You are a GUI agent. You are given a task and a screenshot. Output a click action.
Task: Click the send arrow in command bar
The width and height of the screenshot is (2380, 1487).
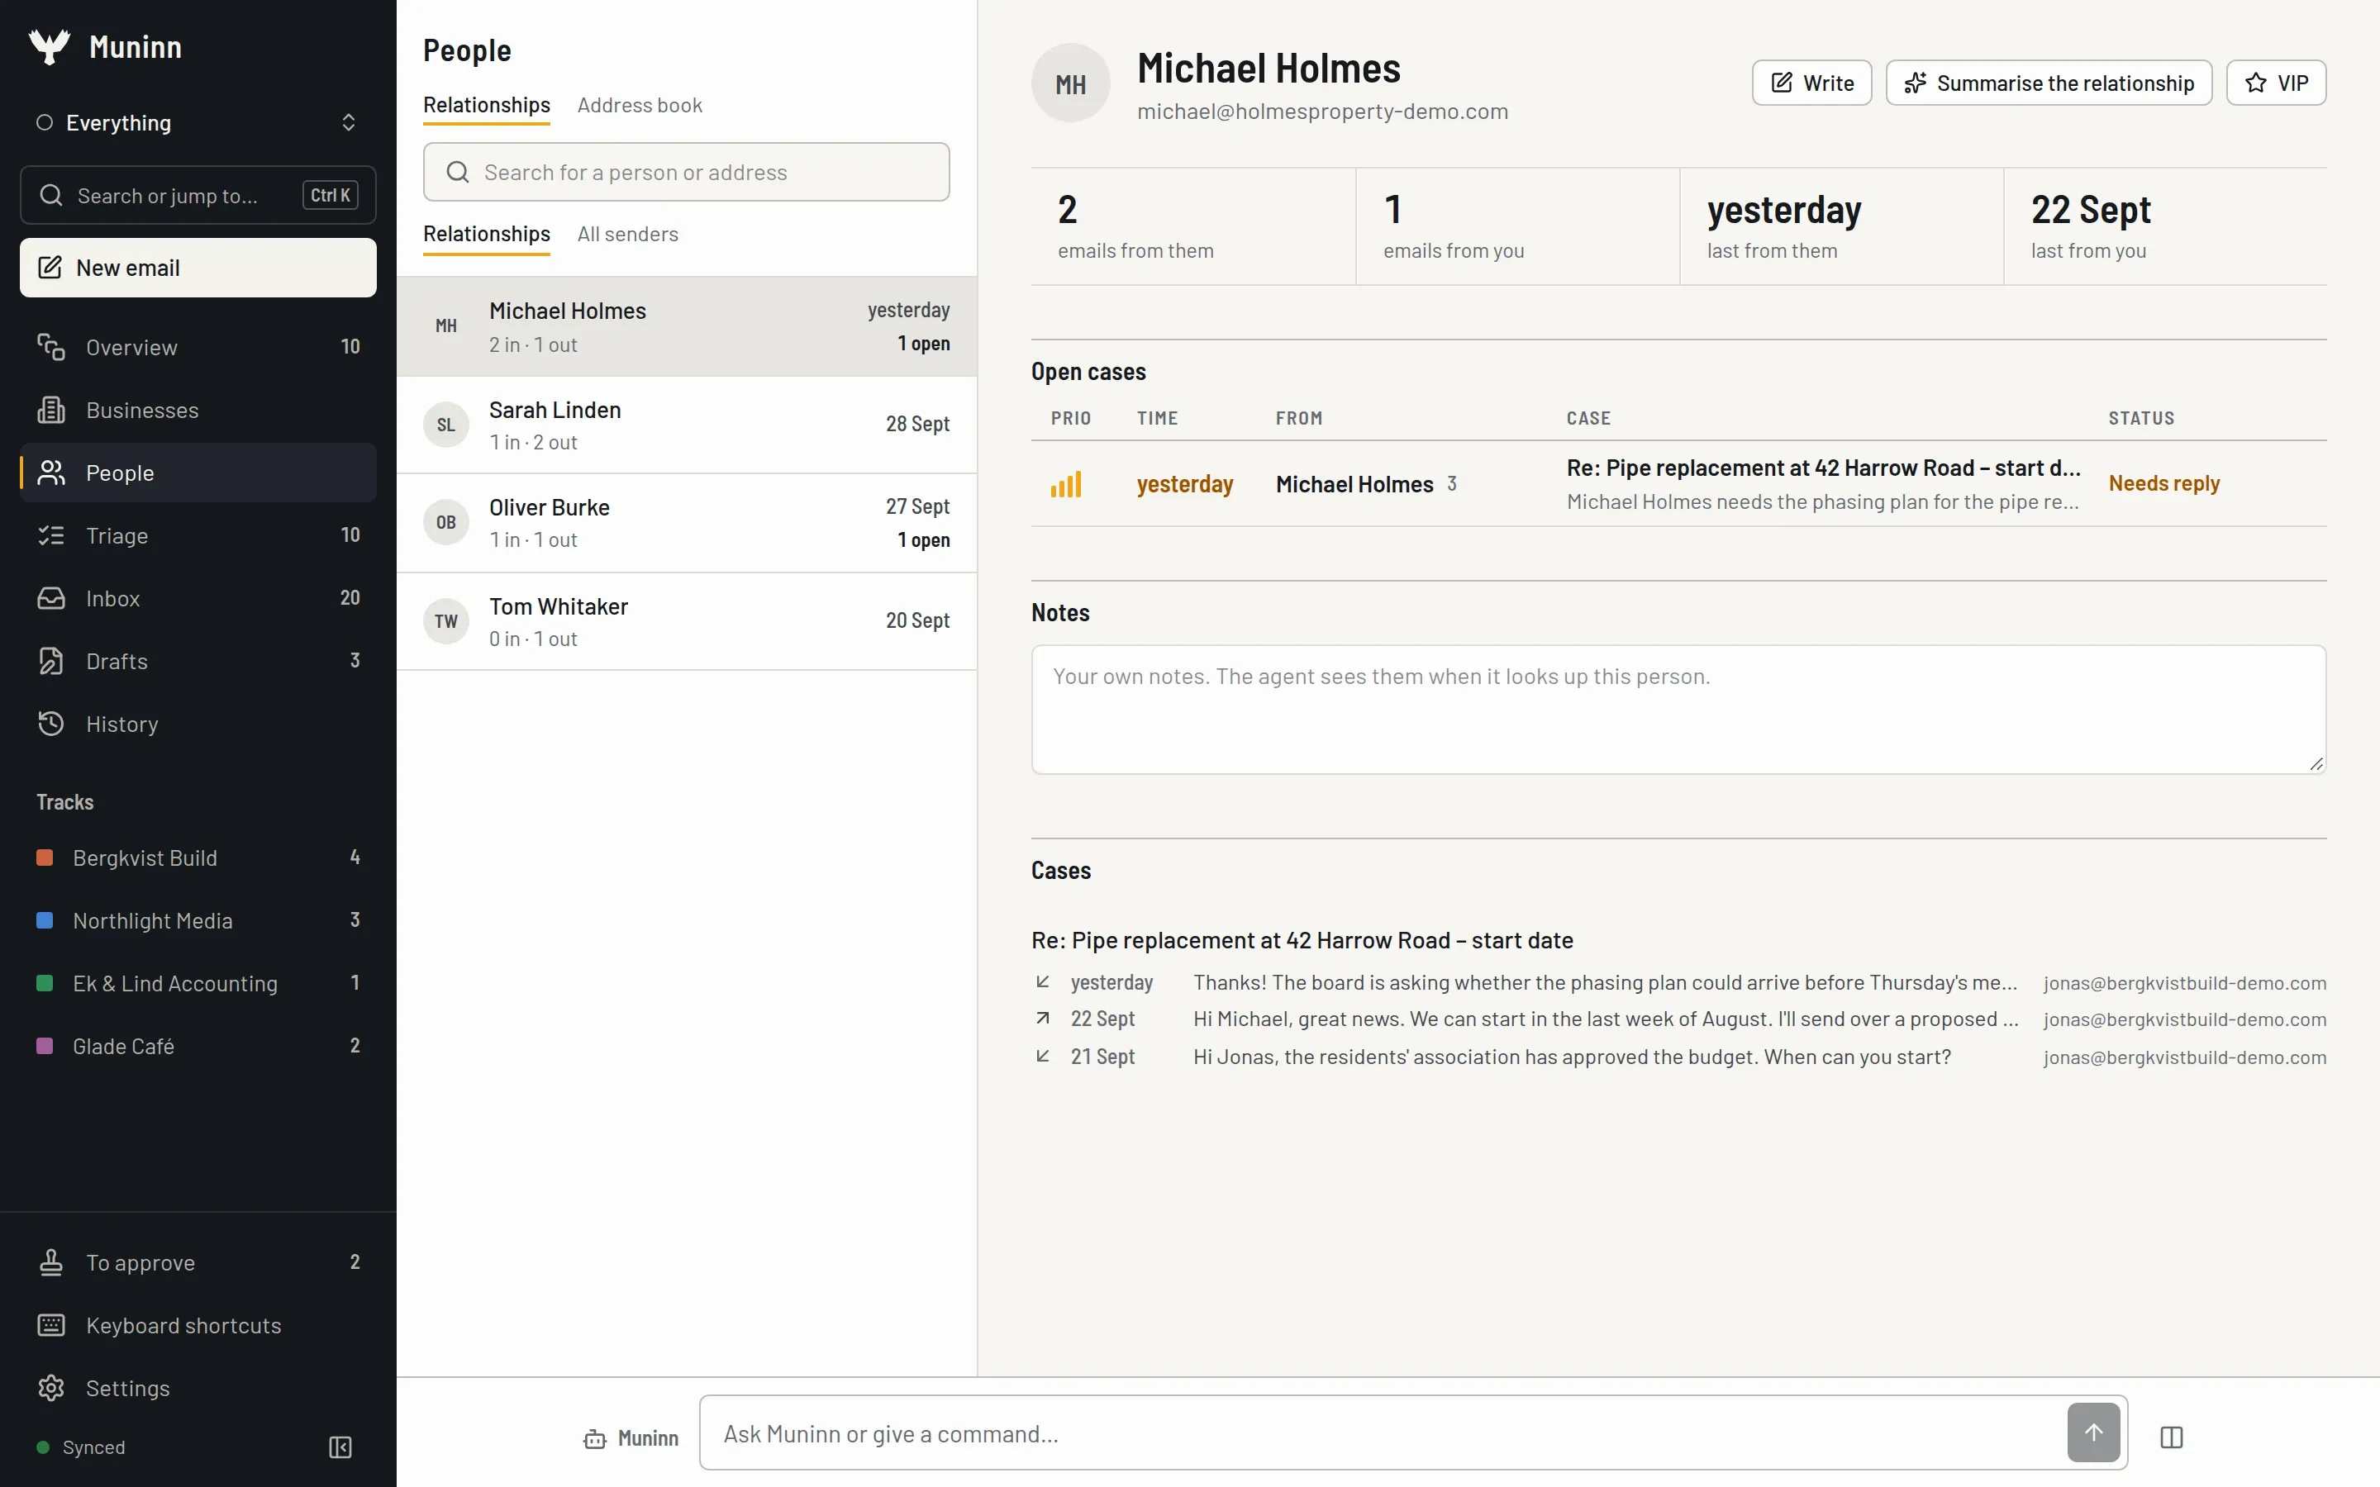2094,1433
